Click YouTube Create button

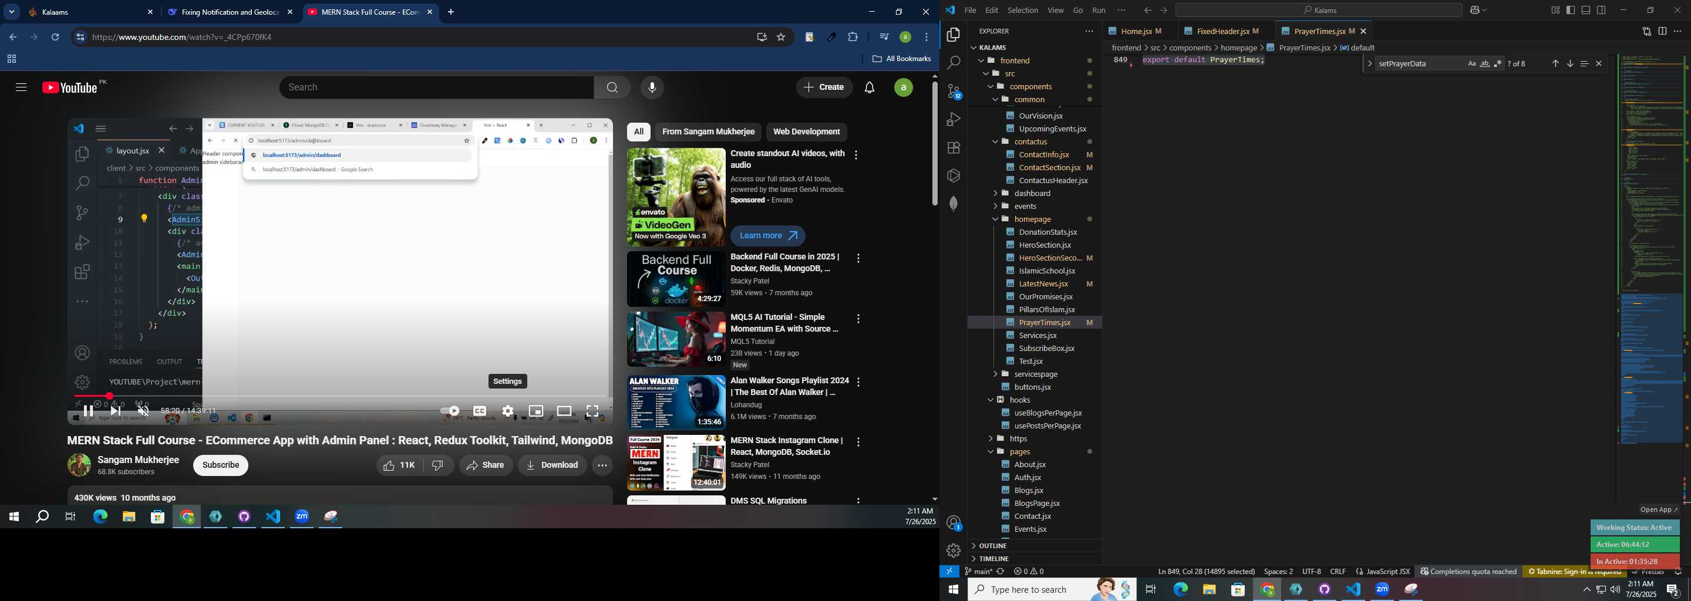824,87
